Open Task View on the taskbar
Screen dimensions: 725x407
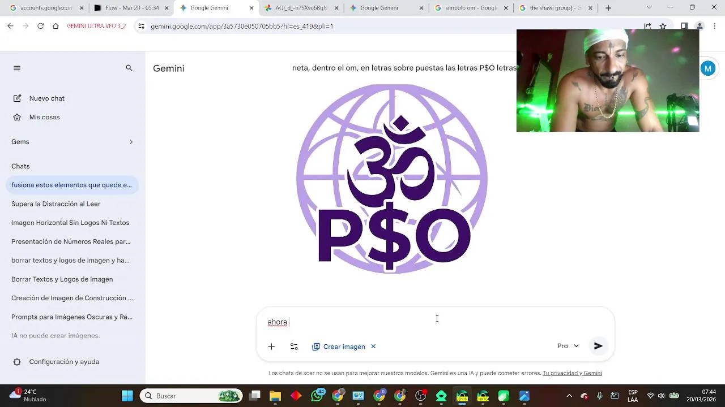[x=255, y=396]
